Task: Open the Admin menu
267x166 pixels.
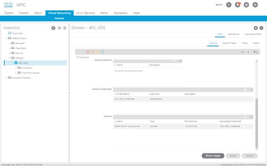Action: click(x=104, y=13)
